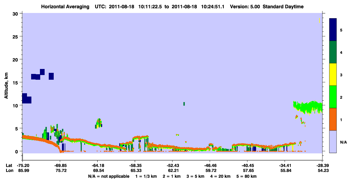Click the yellow colorbar segment labeled 3
The height and width of the screenshot is (184, 358).
[333, 74]
